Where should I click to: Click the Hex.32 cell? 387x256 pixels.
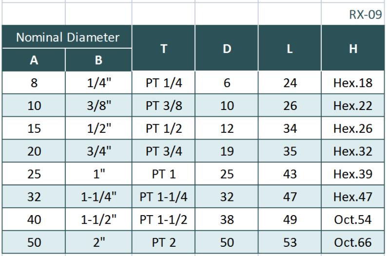click(x=353, y=151)
